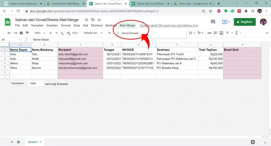271x146 pixels.
Task: Insert a link using the chain icon
Action: pyautogui.click(x=209, y=33)
